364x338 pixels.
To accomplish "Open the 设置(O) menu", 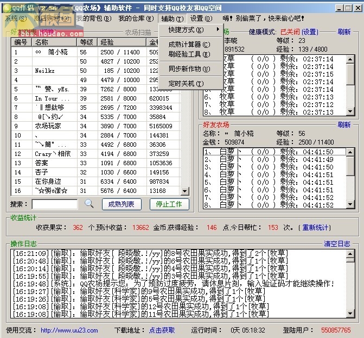I will coord(201,18).
